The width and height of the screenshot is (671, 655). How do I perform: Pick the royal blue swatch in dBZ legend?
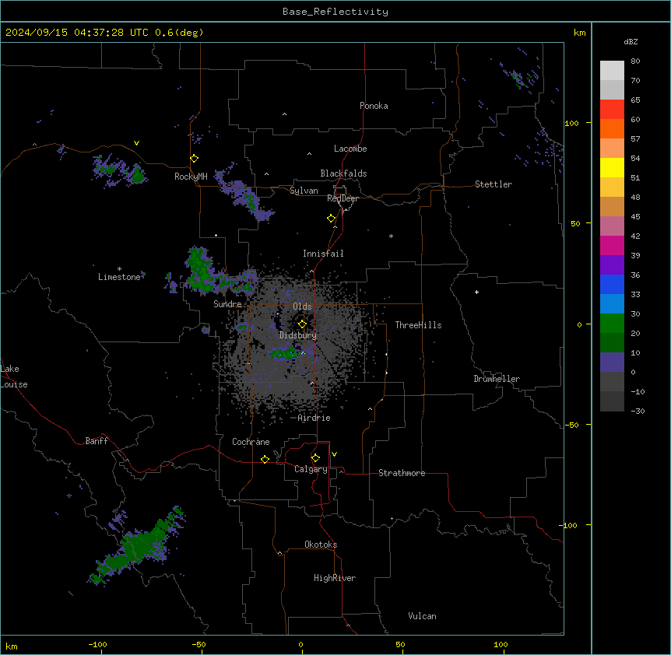(x=612, y=284)
